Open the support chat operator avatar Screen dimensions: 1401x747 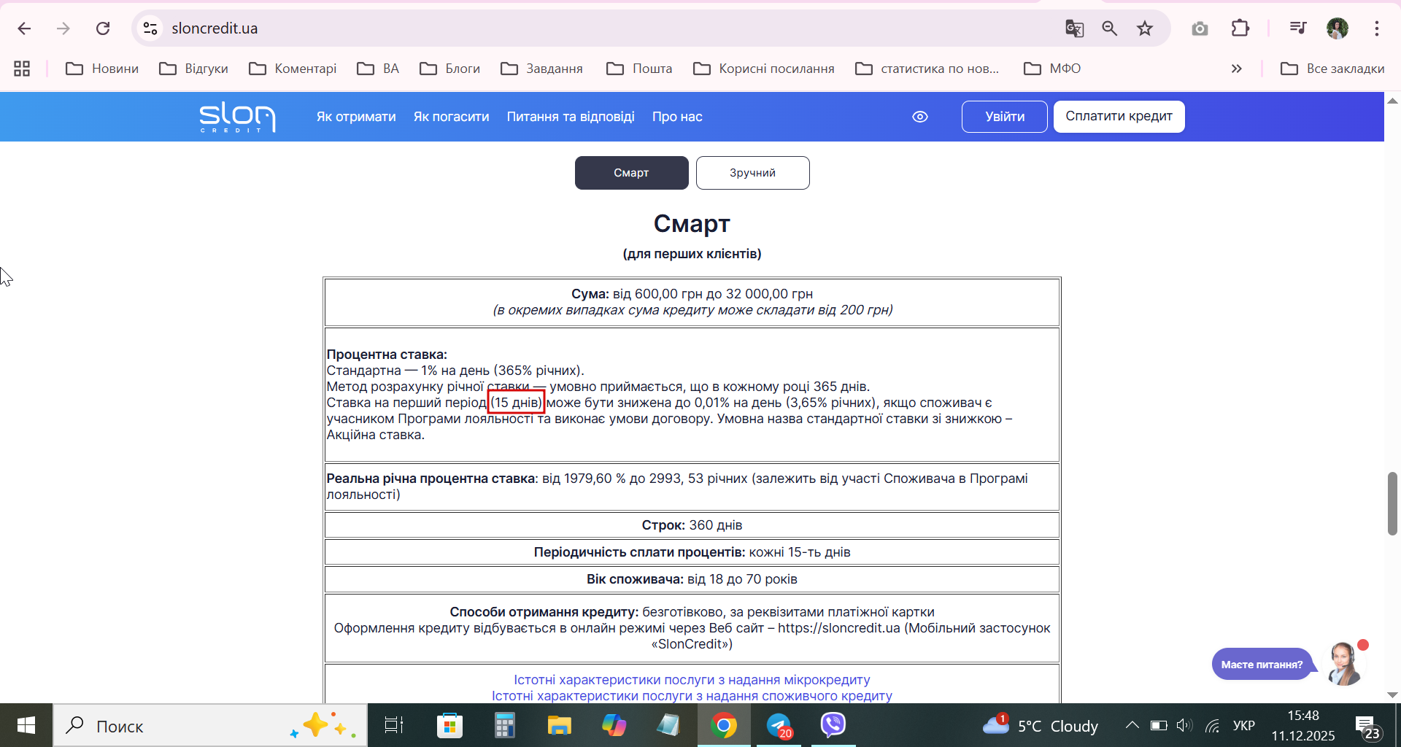click(1345, 663)
